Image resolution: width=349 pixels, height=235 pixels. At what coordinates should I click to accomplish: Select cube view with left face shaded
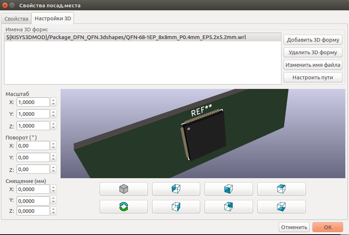click(176, 189)
